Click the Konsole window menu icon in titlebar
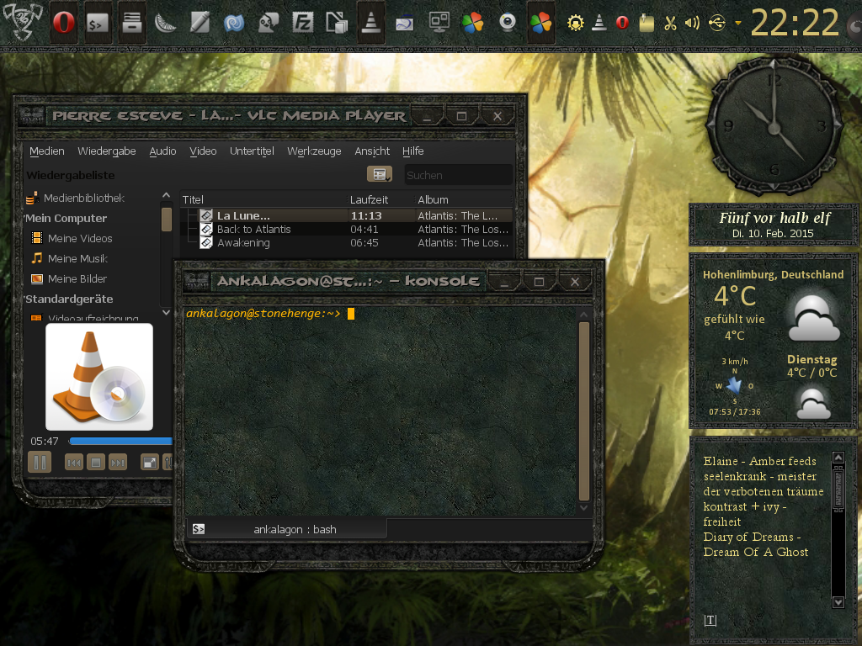 196,281
